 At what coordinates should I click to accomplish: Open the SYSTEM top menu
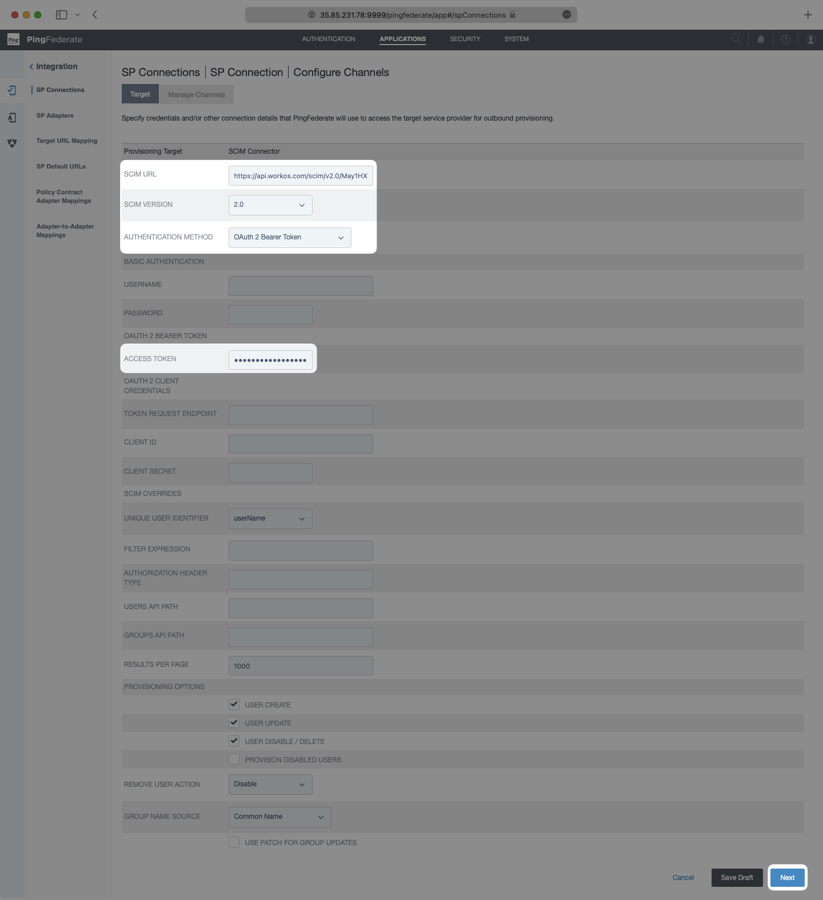point(517,39)
